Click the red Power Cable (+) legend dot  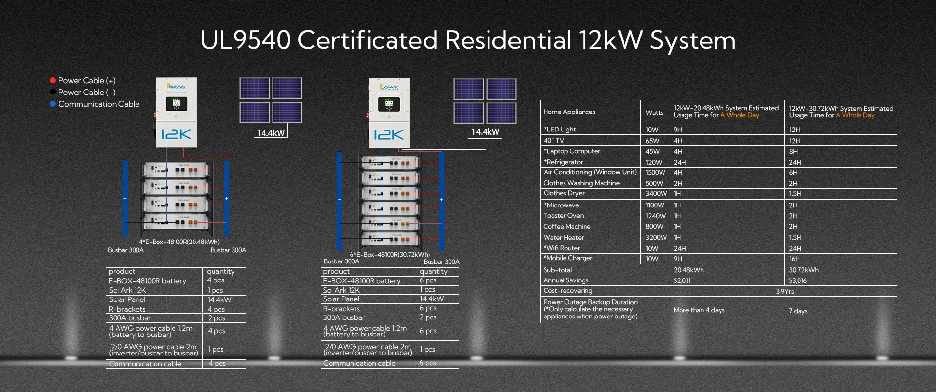53,80
